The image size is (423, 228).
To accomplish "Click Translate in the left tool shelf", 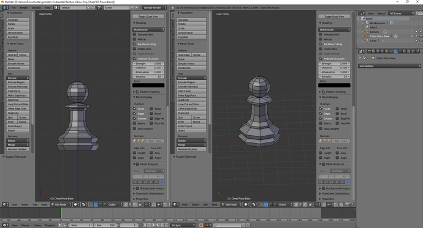I will click(x=18, y=20).
